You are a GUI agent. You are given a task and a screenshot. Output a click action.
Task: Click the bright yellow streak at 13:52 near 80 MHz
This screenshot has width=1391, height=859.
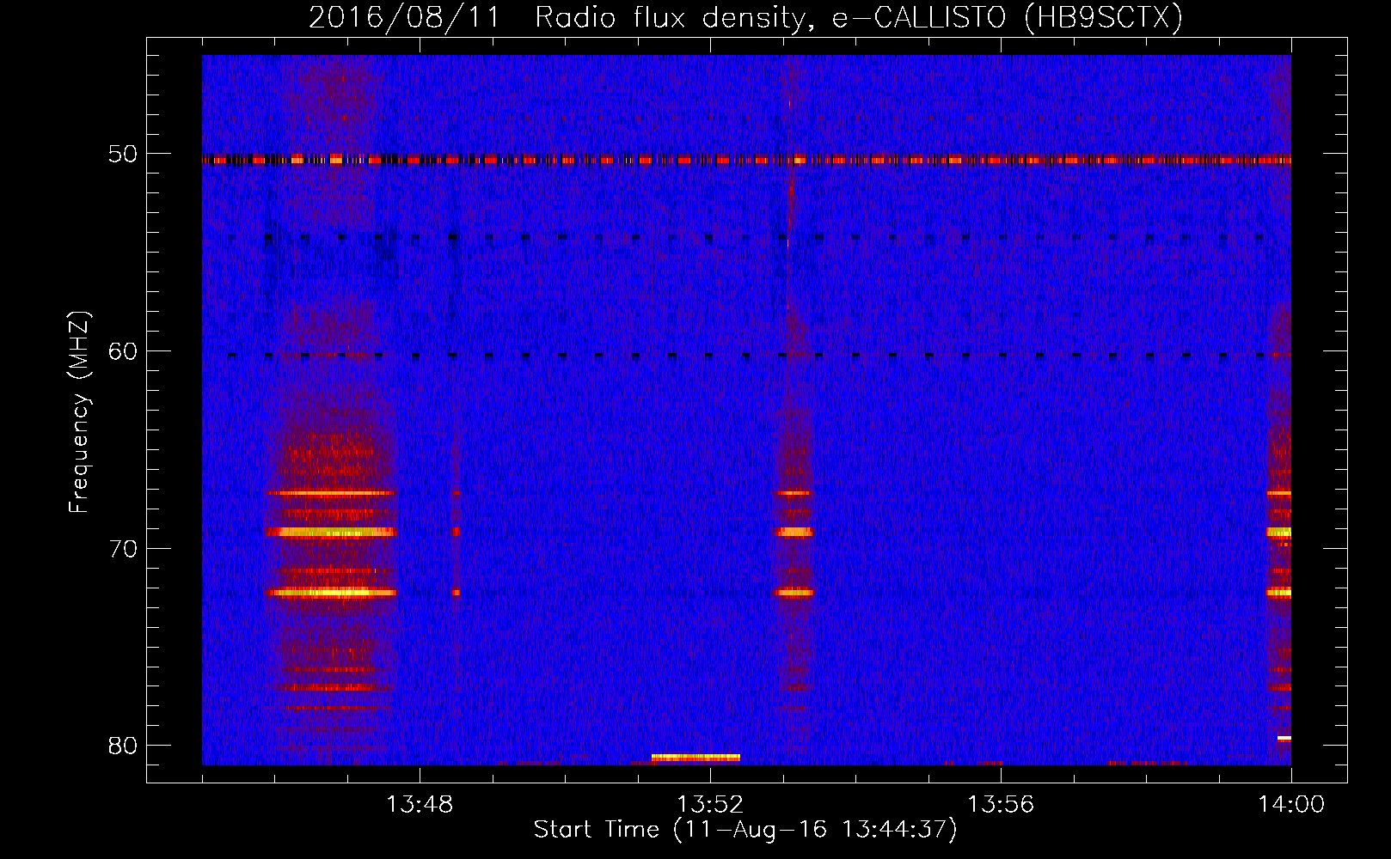695,758
